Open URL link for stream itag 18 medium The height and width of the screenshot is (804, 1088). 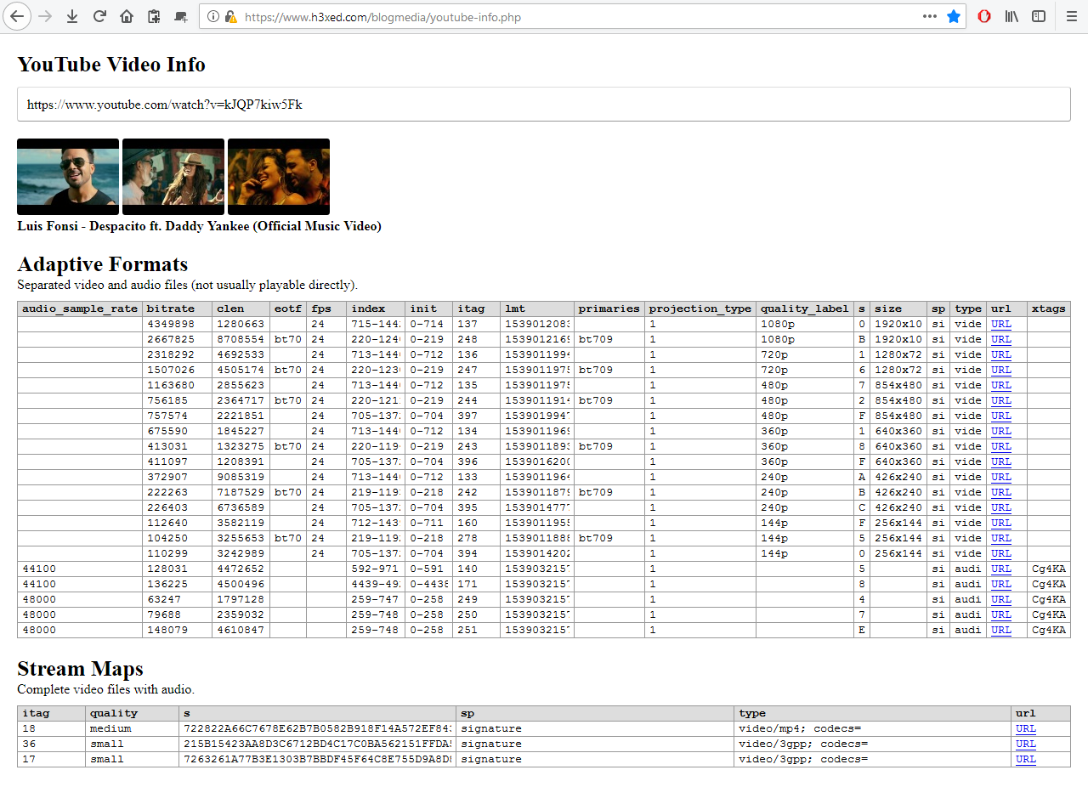coord(1026,728)
